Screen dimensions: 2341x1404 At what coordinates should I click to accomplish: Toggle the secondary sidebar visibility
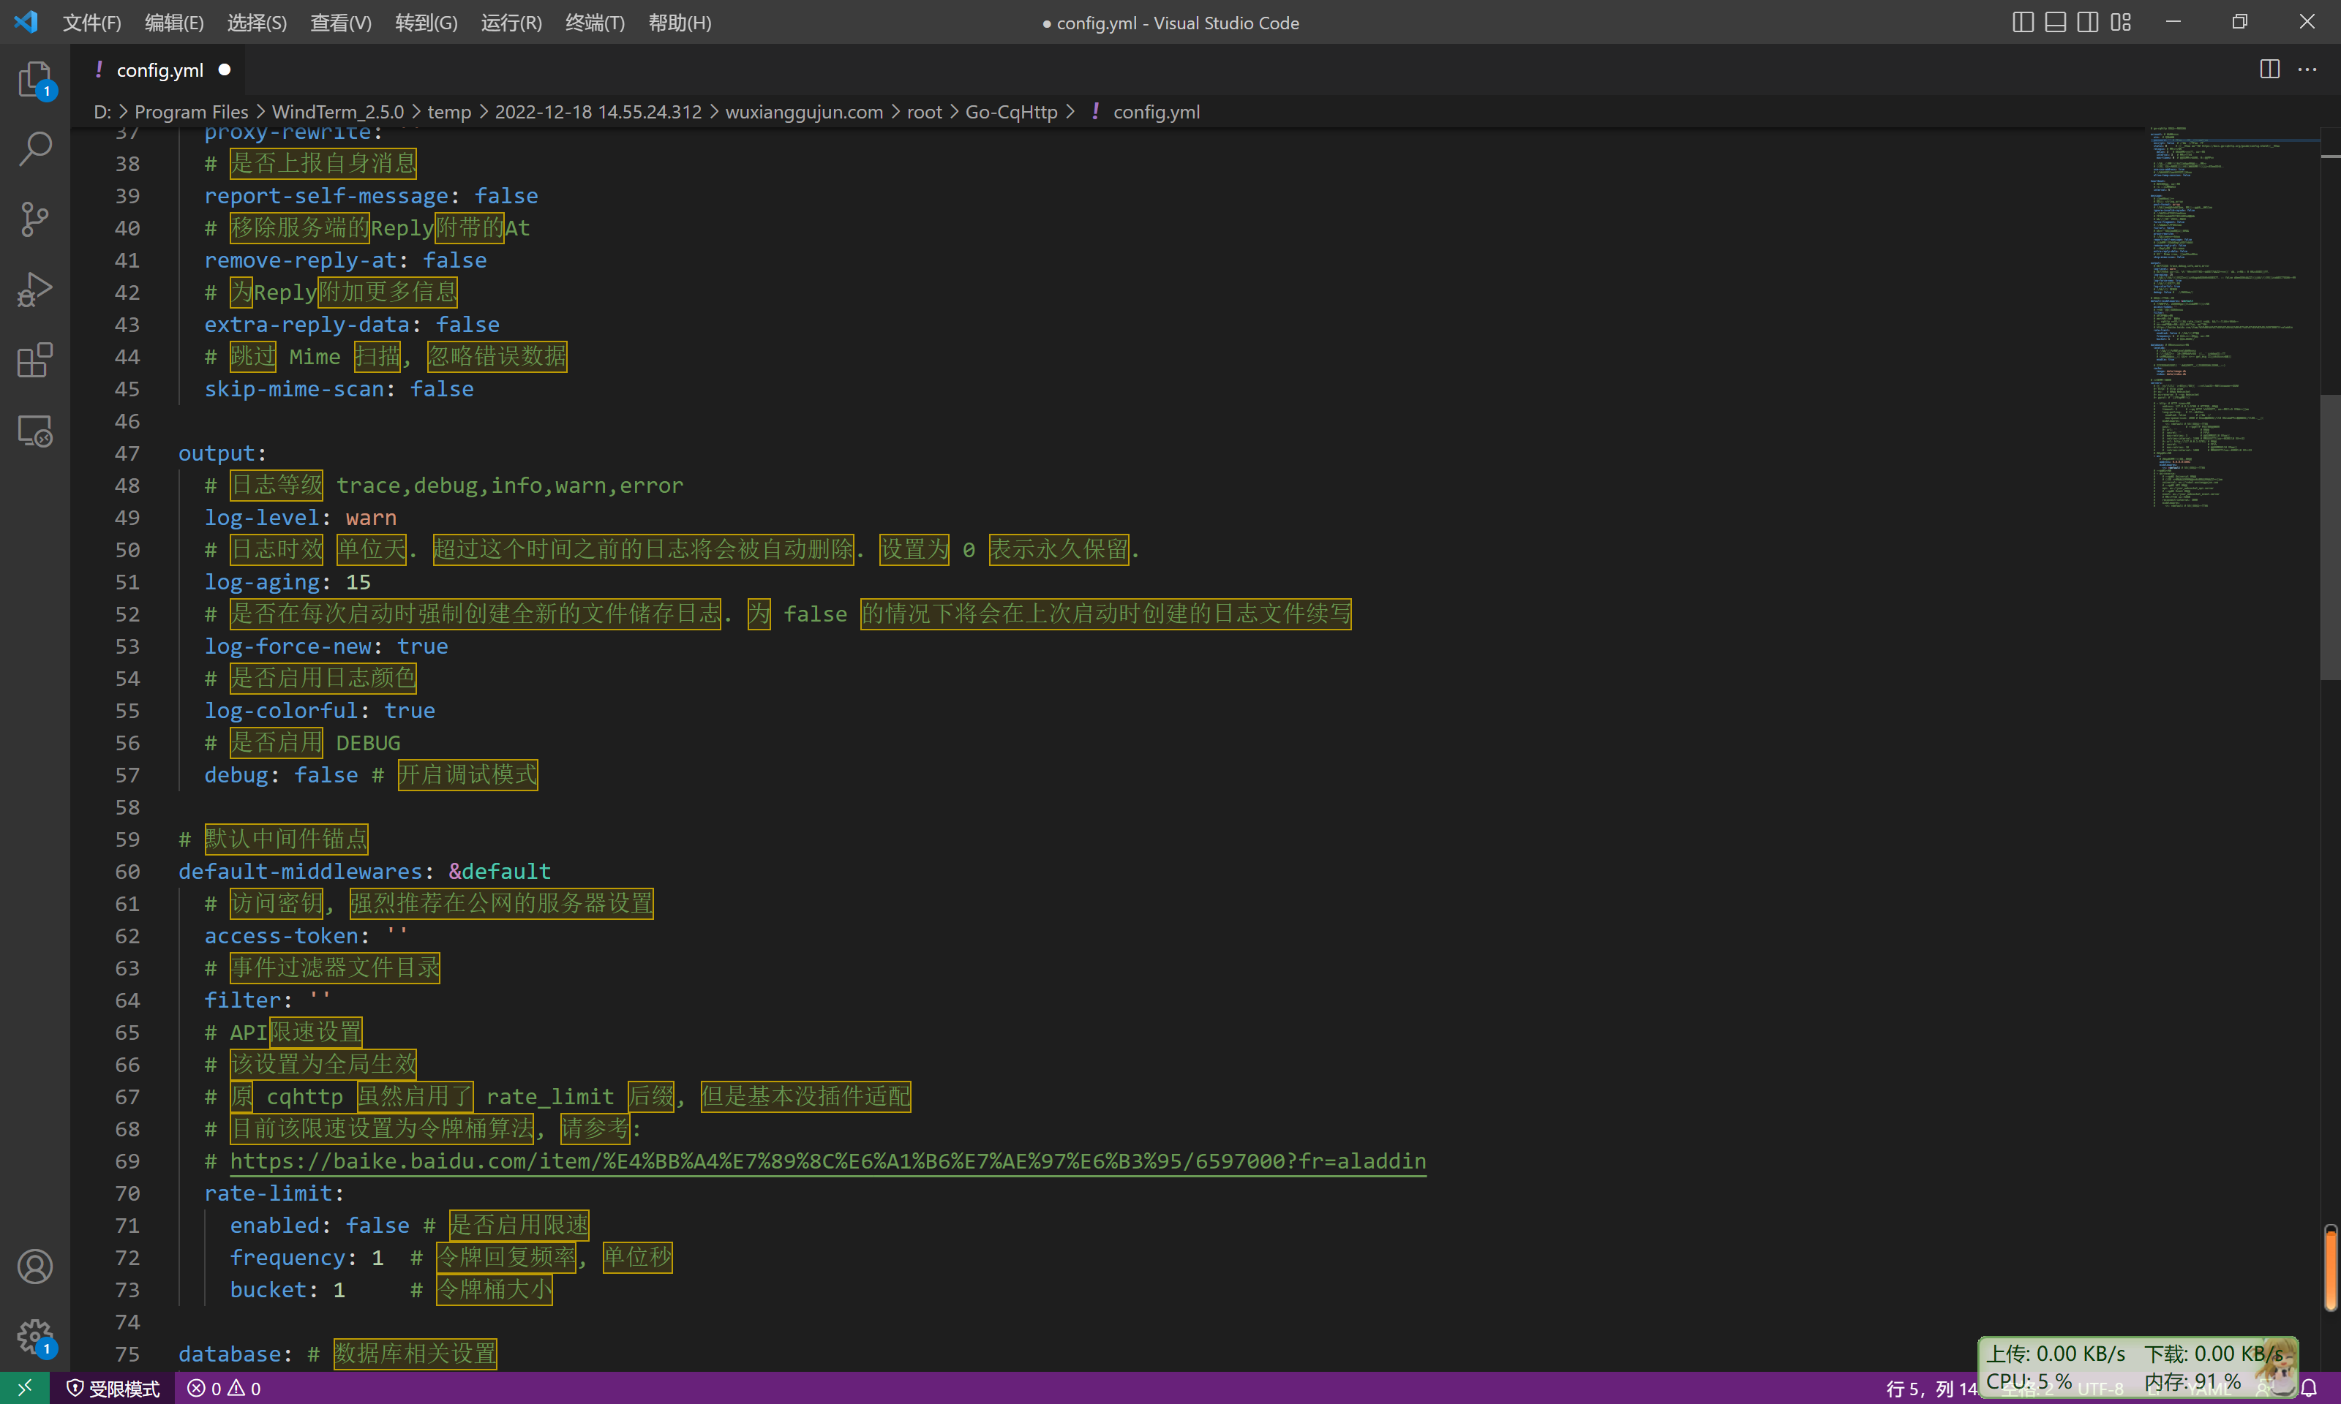[x=2087, y=20]
